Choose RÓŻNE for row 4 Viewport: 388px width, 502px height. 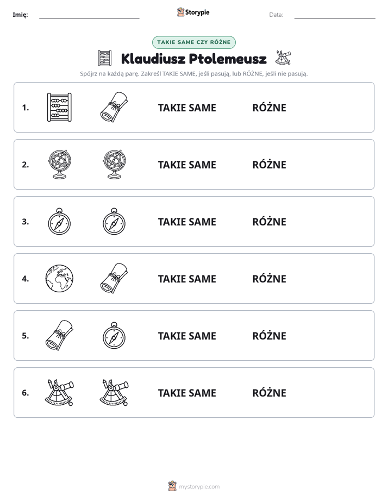pos(269,279)
